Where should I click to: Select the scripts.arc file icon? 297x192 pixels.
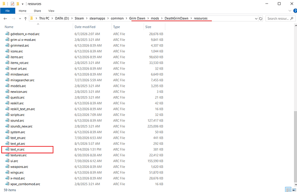pos(7,115)
